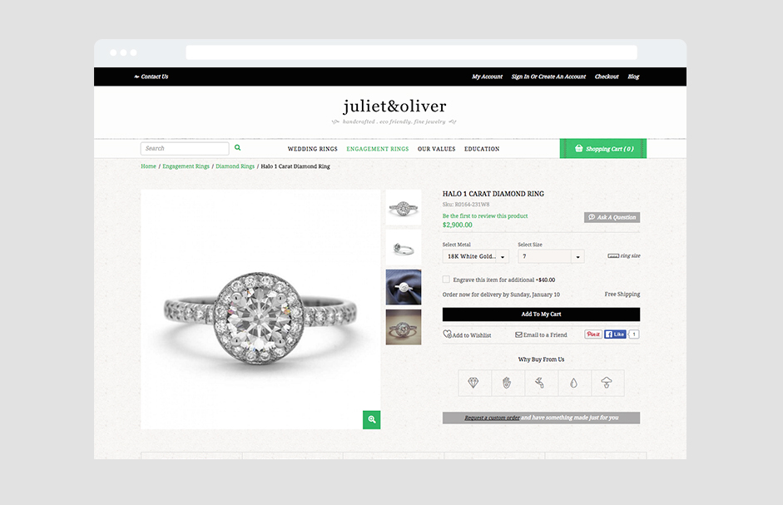Open the Select Metal dropdown

[475, 256]
